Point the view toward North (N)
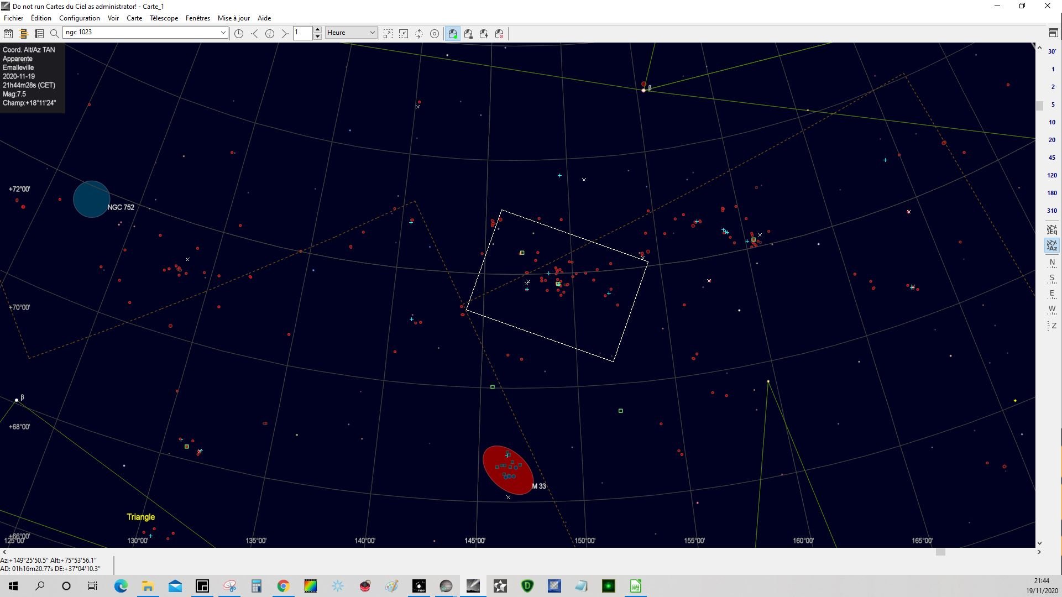The width and height of the screenshot is (1062, 597). (x=1052, y=263)
